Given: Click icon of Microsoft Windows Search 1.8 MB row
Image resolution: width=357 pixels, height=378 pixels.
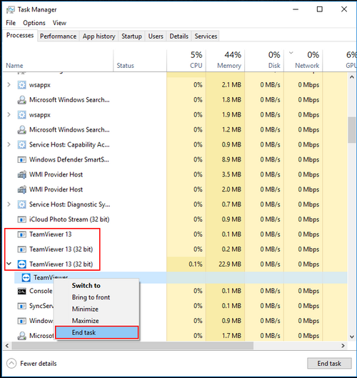Looking at the screenshot, I should pyautogui.click(x=21, y=100).
